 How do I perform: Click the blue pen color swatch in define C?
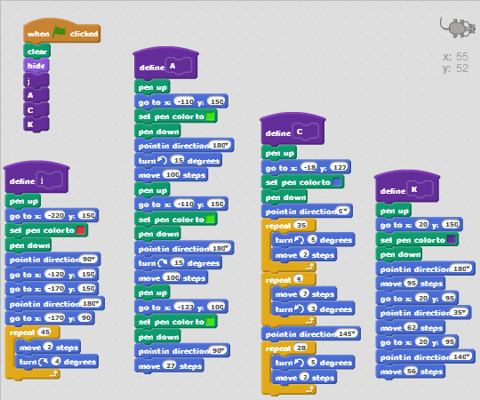tap(337, 182)
